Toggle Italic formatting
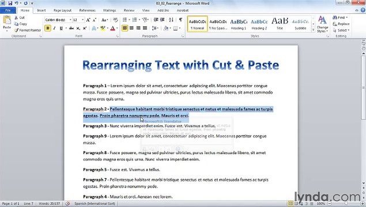 tap(54, 28)
